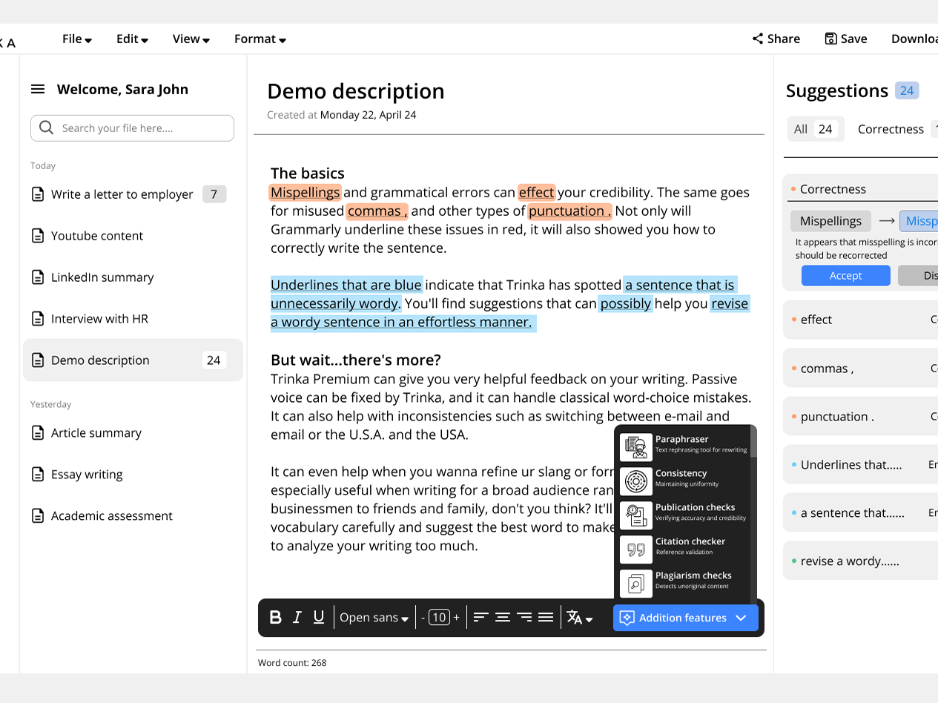Decrease font size with minus
The height and width of the screenshot is (703, 938).
(423, 618)
